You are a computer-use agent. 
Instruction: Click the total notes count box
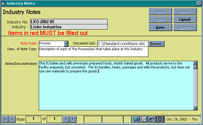pos(54,119)
